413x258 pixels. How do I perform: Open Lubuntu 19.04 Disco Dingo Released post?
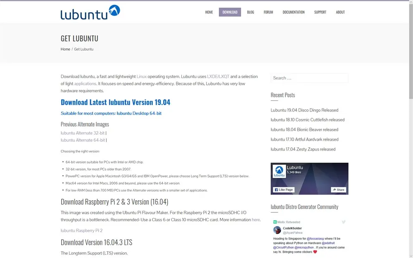304,110
